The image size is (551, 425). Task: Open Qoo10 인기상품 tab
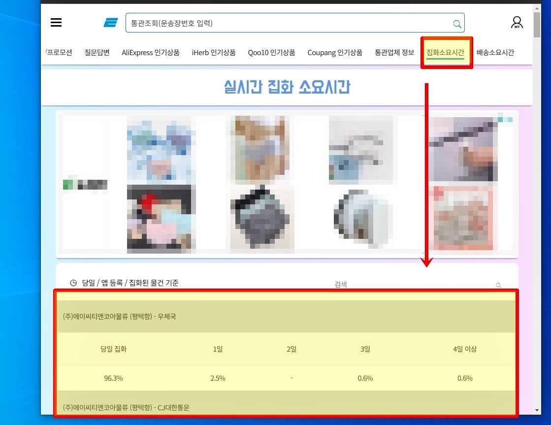click(x=272, y=52)
